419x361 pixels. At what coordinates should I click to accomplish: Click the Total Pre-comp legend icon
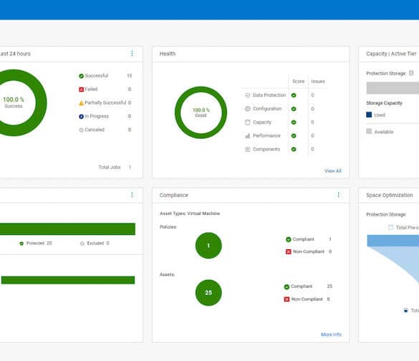pyautogui.click(x=390, y=227)
